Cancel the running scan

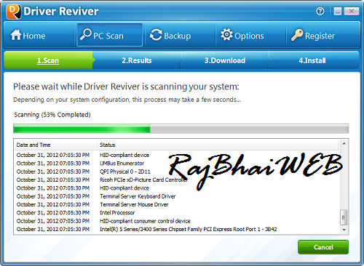[323, 247]
